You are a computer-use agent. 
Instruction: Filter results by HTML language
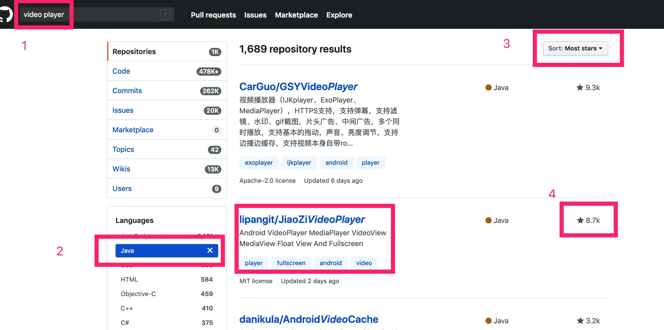click(129, 280)
